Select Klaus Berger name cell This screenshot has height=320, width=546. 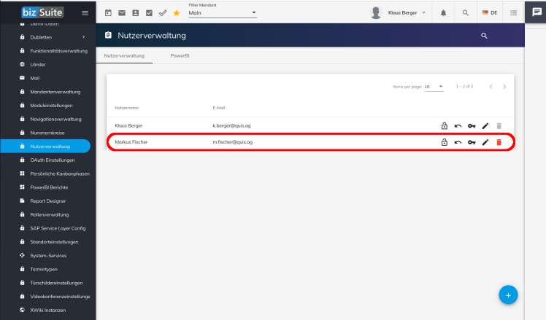129,125
